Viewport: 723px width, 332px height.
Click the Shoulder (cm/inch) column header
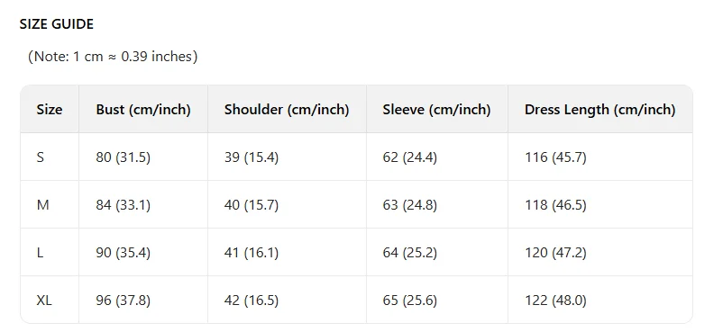tap(287, 110)
